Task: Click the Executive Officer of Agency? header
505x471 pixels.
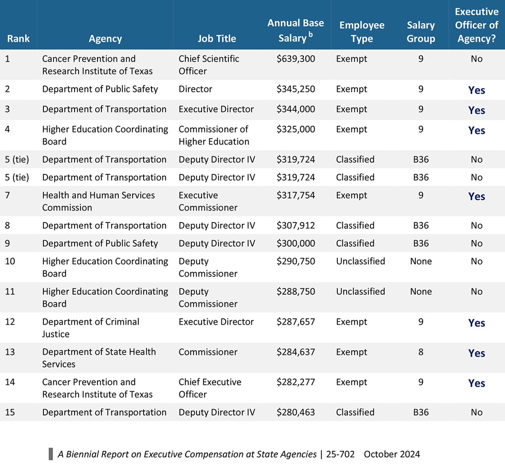Action: point(476,25)
